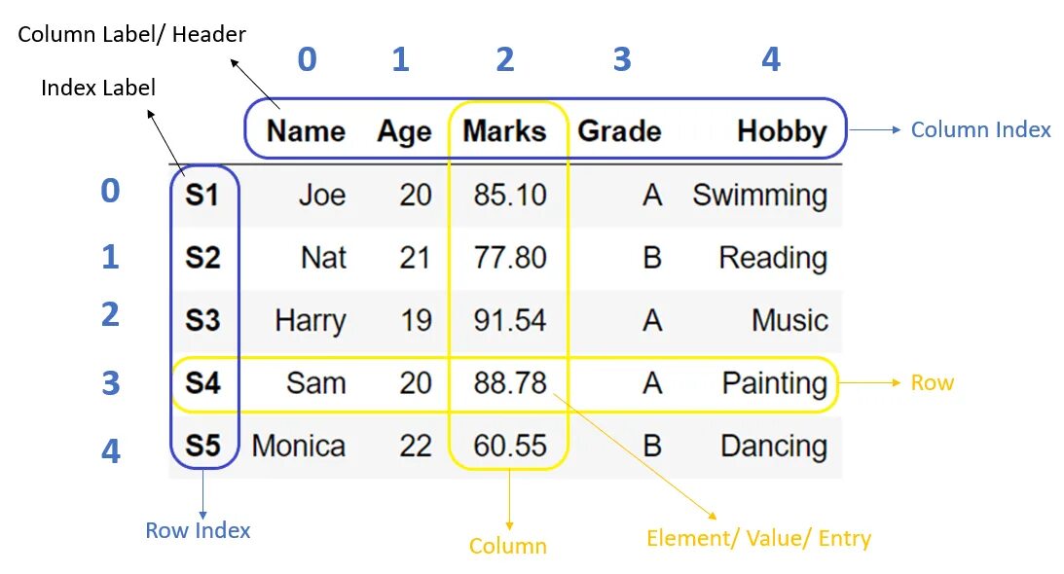Select the Grade column header
1064x574 pixels.
pyautogui.click(x=619, y=131)
